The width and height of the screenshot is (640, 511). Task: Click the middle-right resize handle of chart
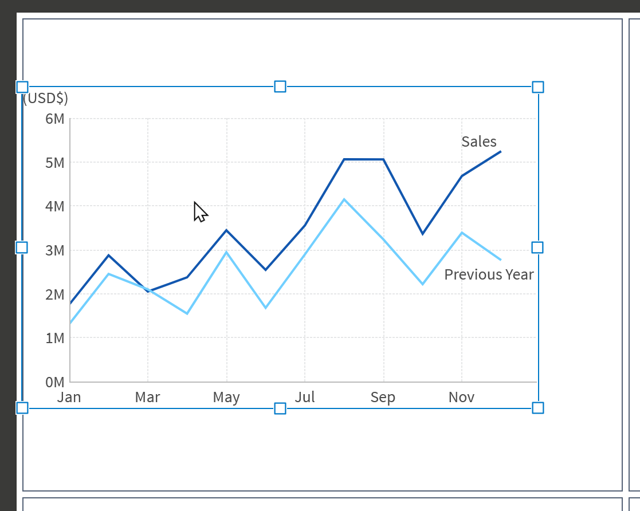point(537,247)
